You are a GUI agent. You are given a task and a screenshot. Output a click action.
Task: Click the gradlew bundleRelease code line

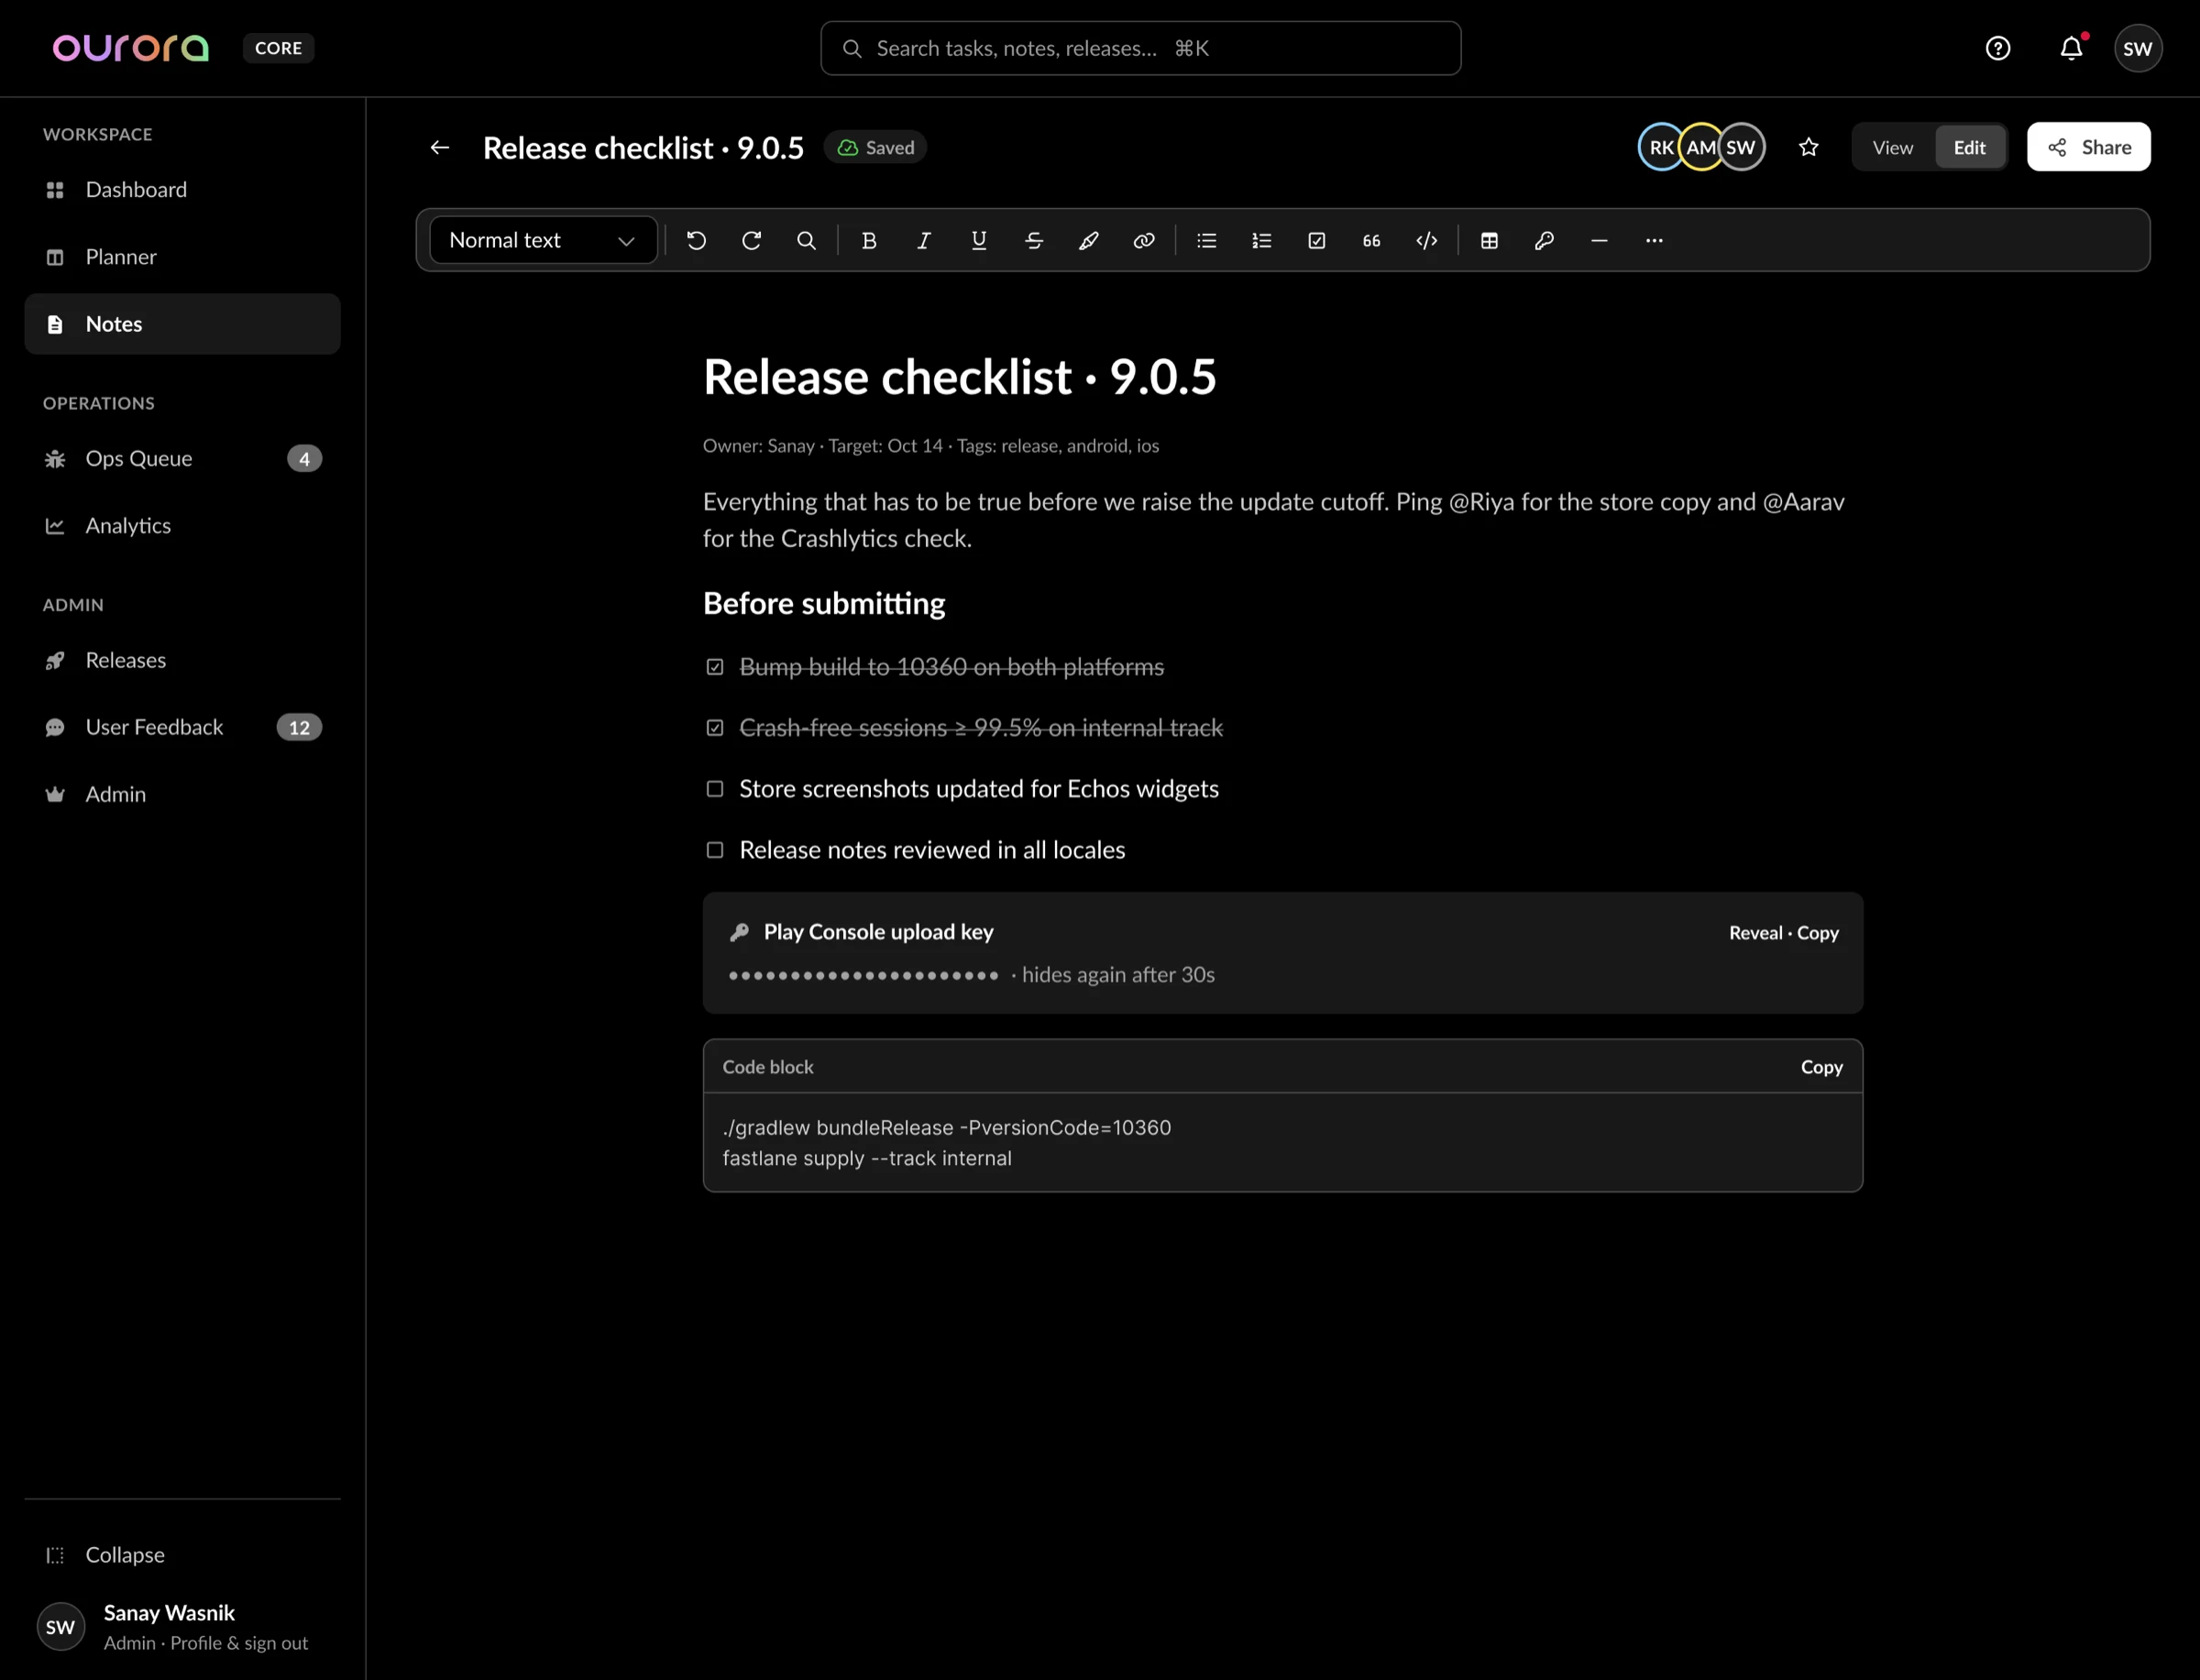tap(946, 1128)
